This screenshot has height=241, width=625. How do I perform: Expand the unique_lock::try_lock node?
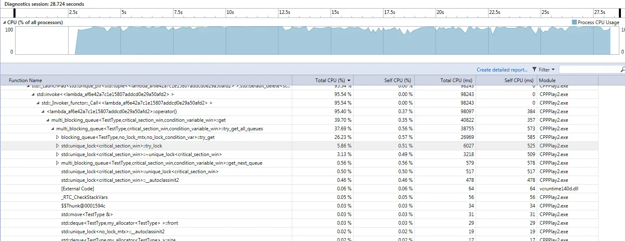[x=58, y=146]
